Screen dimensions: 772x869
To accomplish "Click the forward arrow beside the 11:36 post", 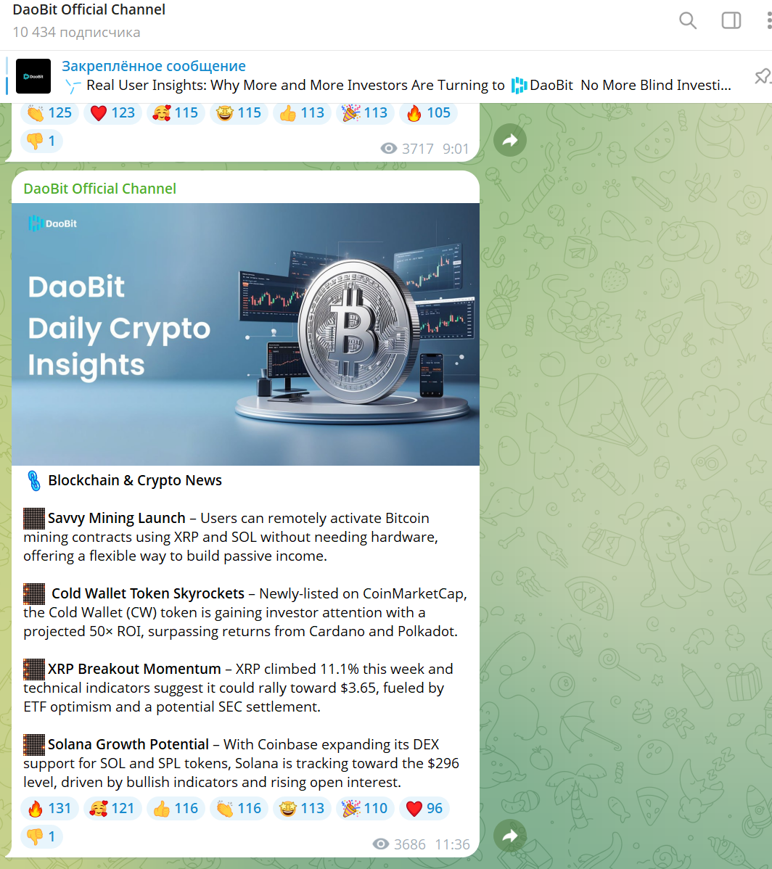I will click(x=510, y=836).
